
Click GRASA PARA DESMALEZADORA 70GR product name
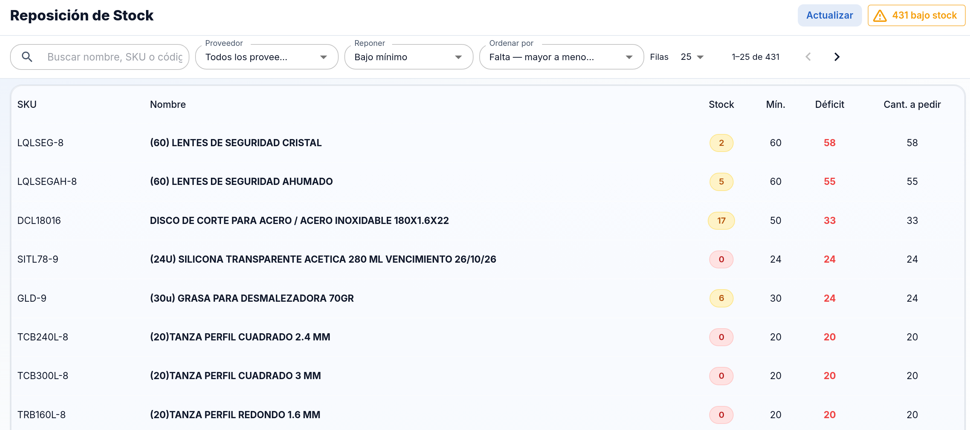252,298
